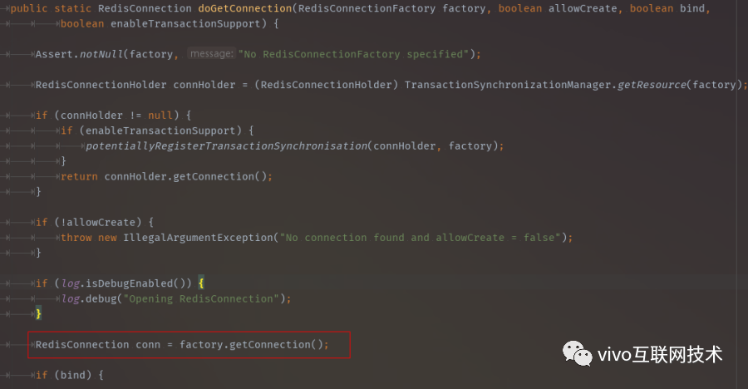748x389 pixels.
Task: Click the if (connHolder != null) line
Action: [x=114, y=115]
